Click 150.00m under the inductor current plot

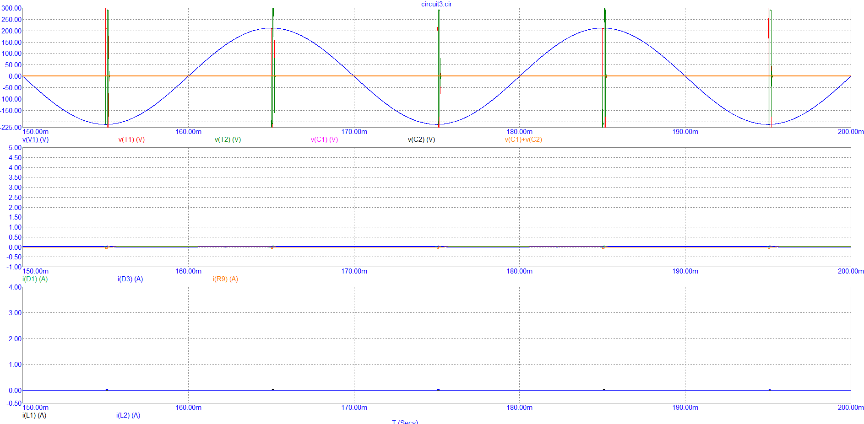click(x=36, y=408)
